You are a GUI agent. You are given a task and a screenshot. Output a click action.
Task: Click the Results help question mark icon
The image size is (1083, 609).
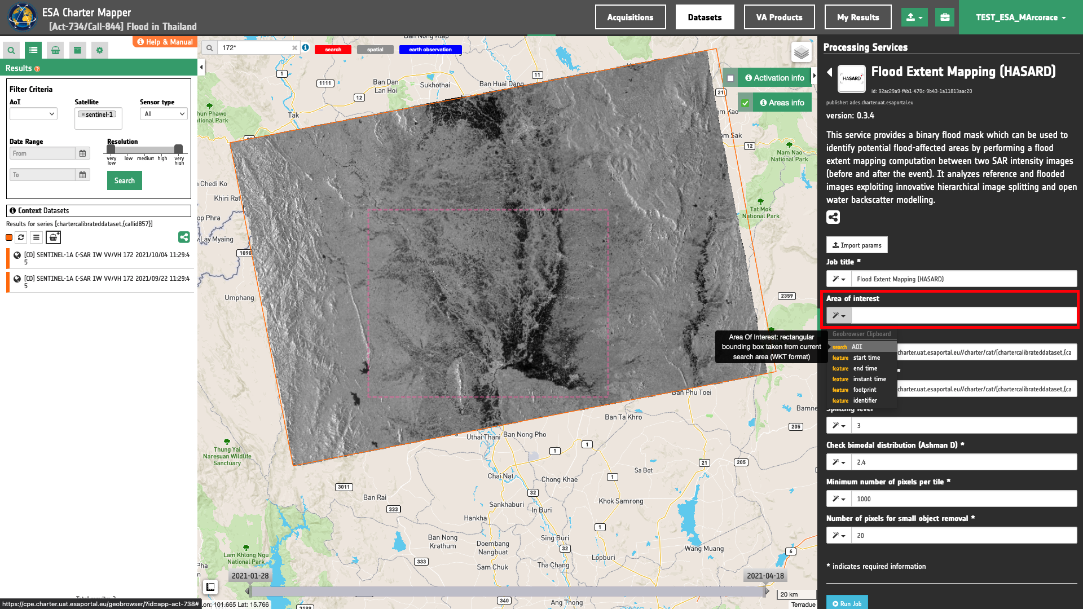(x=37, y=69)
